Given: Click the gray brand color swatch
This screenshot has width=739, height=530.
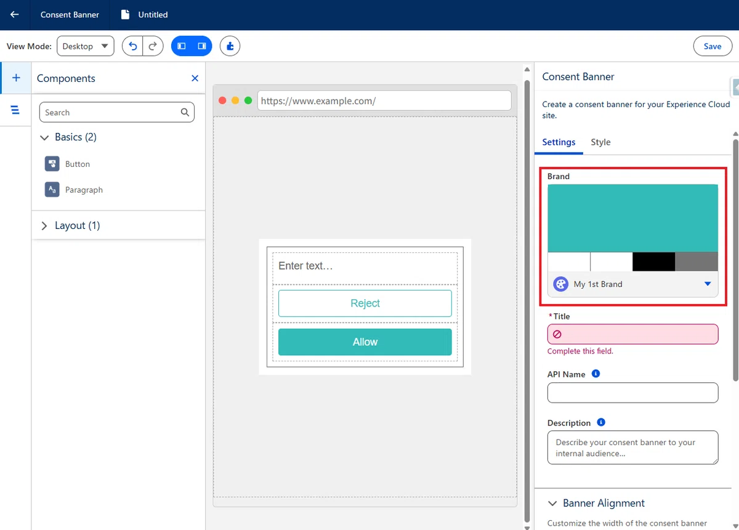Looking at the screenshot, I should click(697, 262).
